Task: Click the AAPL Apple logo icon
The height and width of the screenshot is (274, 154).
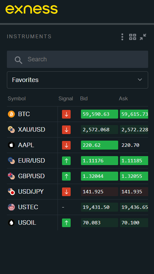Action: (x=11, y=145)
